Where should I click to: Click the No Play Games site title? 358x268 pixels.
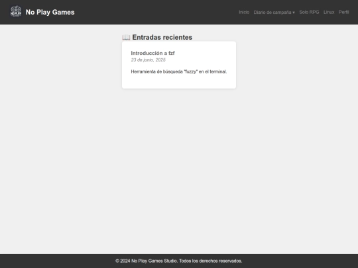(50, 12)
